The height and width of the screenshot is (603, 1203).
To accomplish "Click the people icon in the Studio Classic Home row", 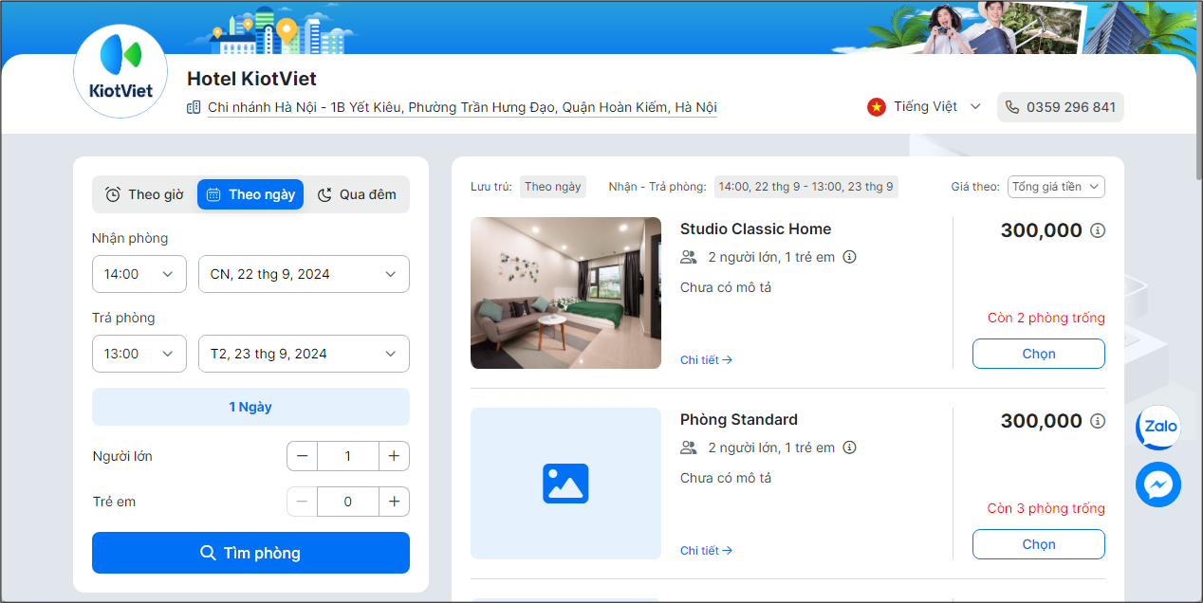I will pos(689,257).
